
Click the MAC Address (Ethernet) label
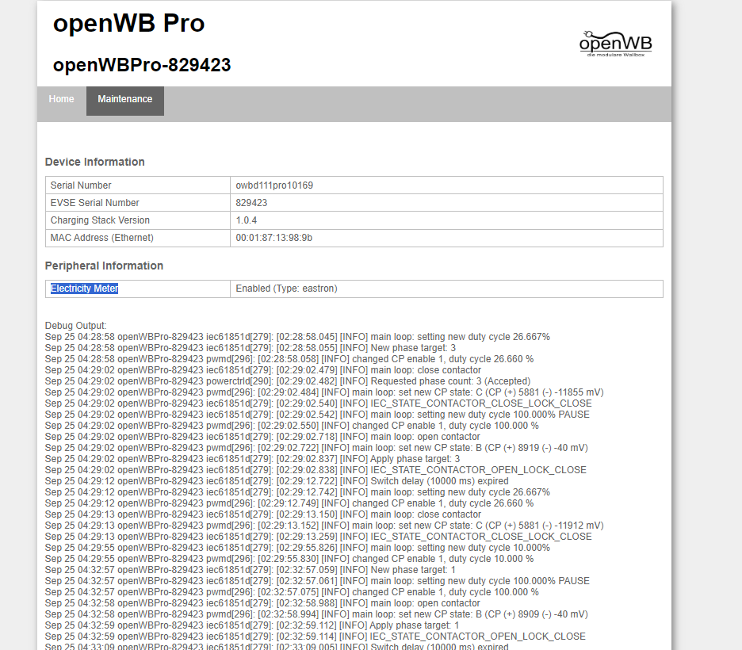[101, 238]
